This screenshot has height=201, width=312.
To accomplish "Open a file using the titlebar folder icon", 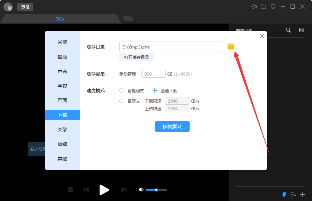I will [x=263, y=6].
